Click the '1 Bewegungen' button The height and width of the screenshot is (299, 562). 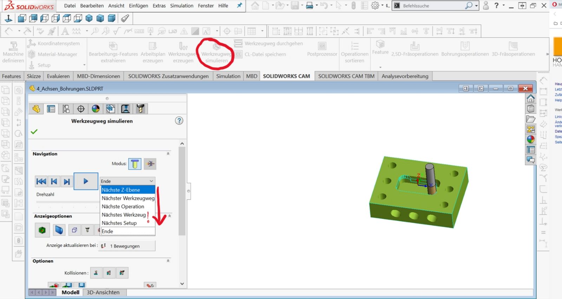[x=126, y=246]
